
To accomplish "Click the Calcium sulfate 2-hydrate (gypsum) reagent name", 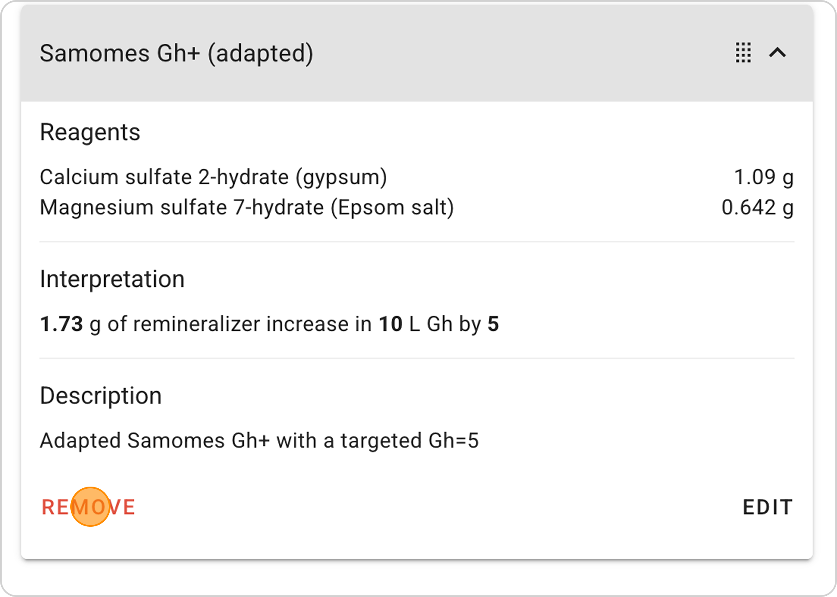I will point(213,177).
